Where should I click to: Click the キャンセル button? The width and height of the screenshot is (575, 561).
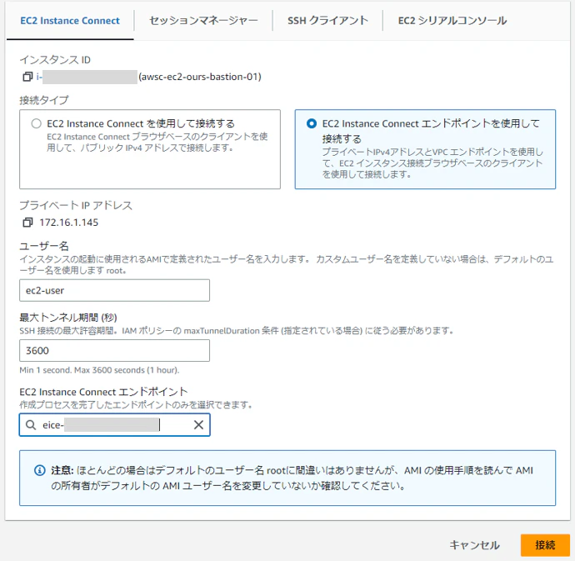click(474, 545)
